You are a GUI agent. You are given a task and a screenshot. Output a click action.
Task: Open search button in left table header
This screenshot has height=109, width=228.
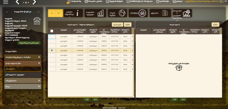128,24
